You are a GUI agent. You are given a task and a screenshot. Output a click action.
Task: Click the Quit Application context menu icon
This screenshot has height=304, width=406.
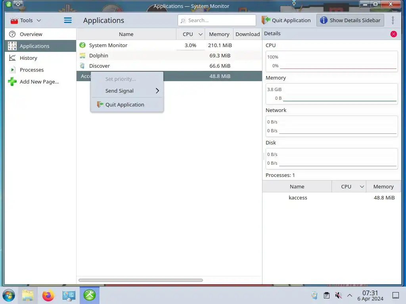[100, 104]
